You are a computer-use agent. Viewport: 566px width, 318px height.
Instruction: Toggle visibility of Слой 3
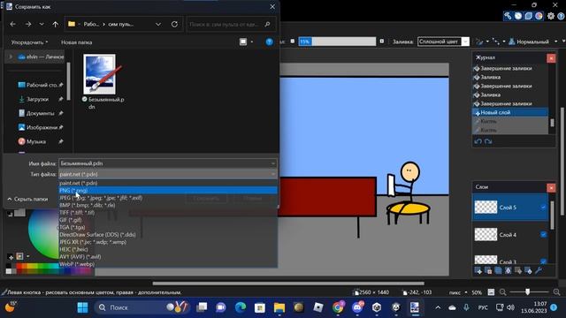tap(543, 261)
